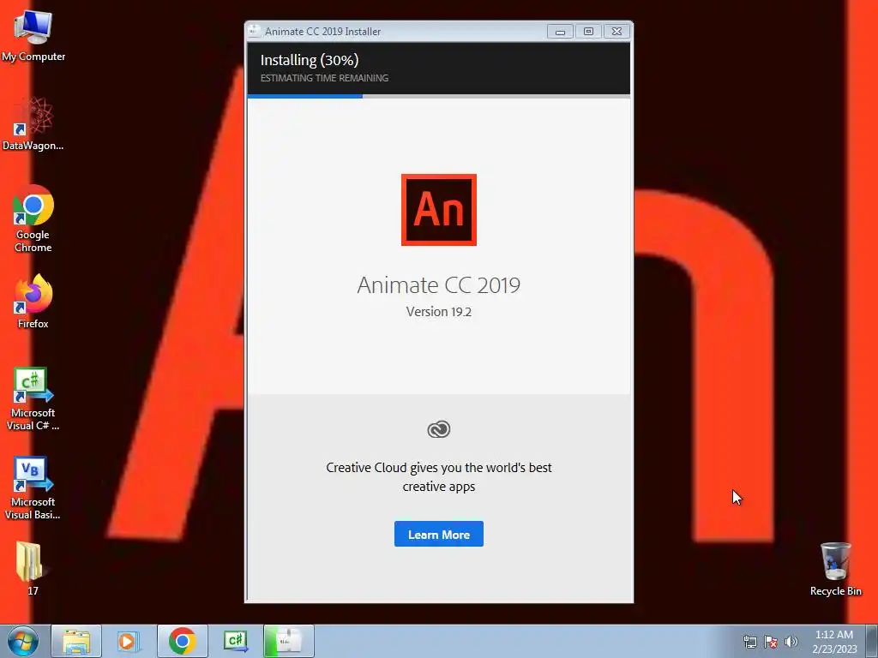Open Windows Media Player from the taskbar
Image resolution: width=878 pixels, height=658 pixels.
pyautogui.click(x=129, y=641)
